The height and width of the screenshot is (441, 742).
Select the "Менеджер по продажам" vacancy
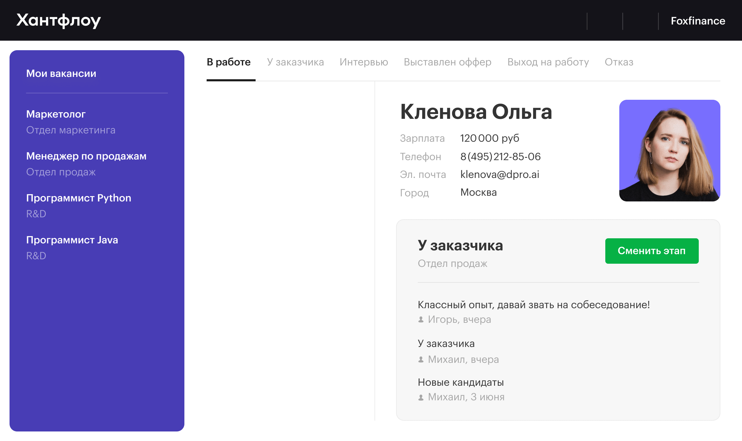(86, 156)
